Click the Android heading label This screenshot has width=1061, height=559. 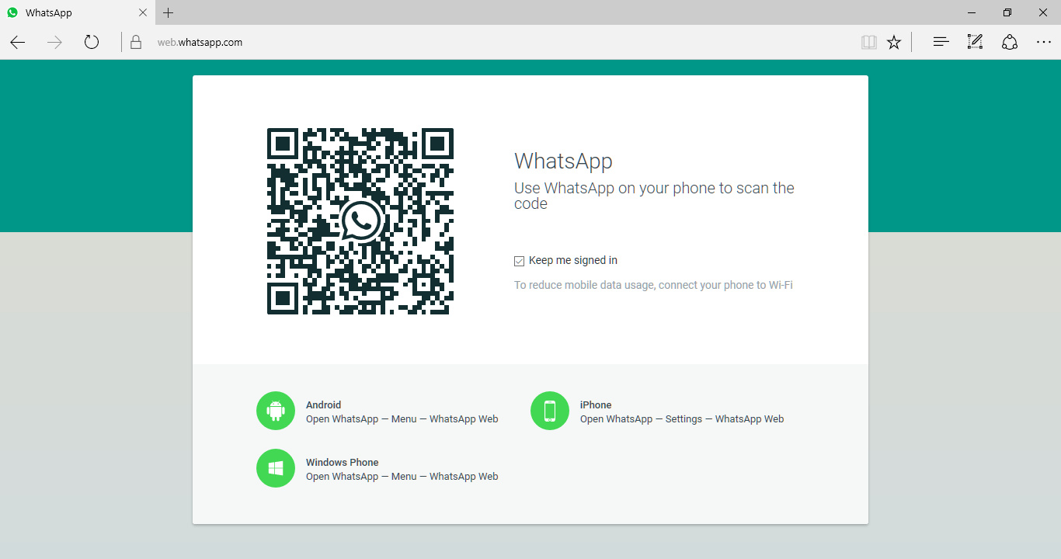point(323,404)
